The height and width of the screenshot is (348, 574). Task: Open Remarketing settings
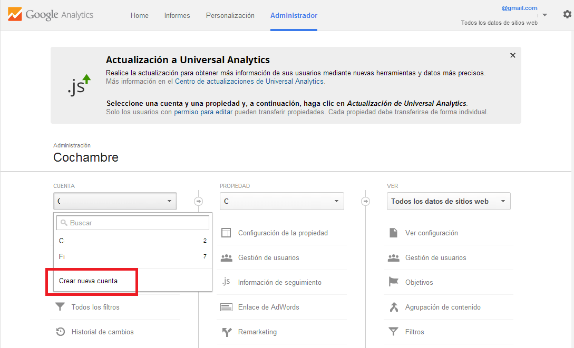click(257, 332)
